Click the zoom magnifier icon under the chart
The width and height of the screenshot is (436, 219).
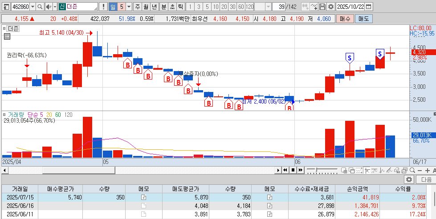(413, 170)
